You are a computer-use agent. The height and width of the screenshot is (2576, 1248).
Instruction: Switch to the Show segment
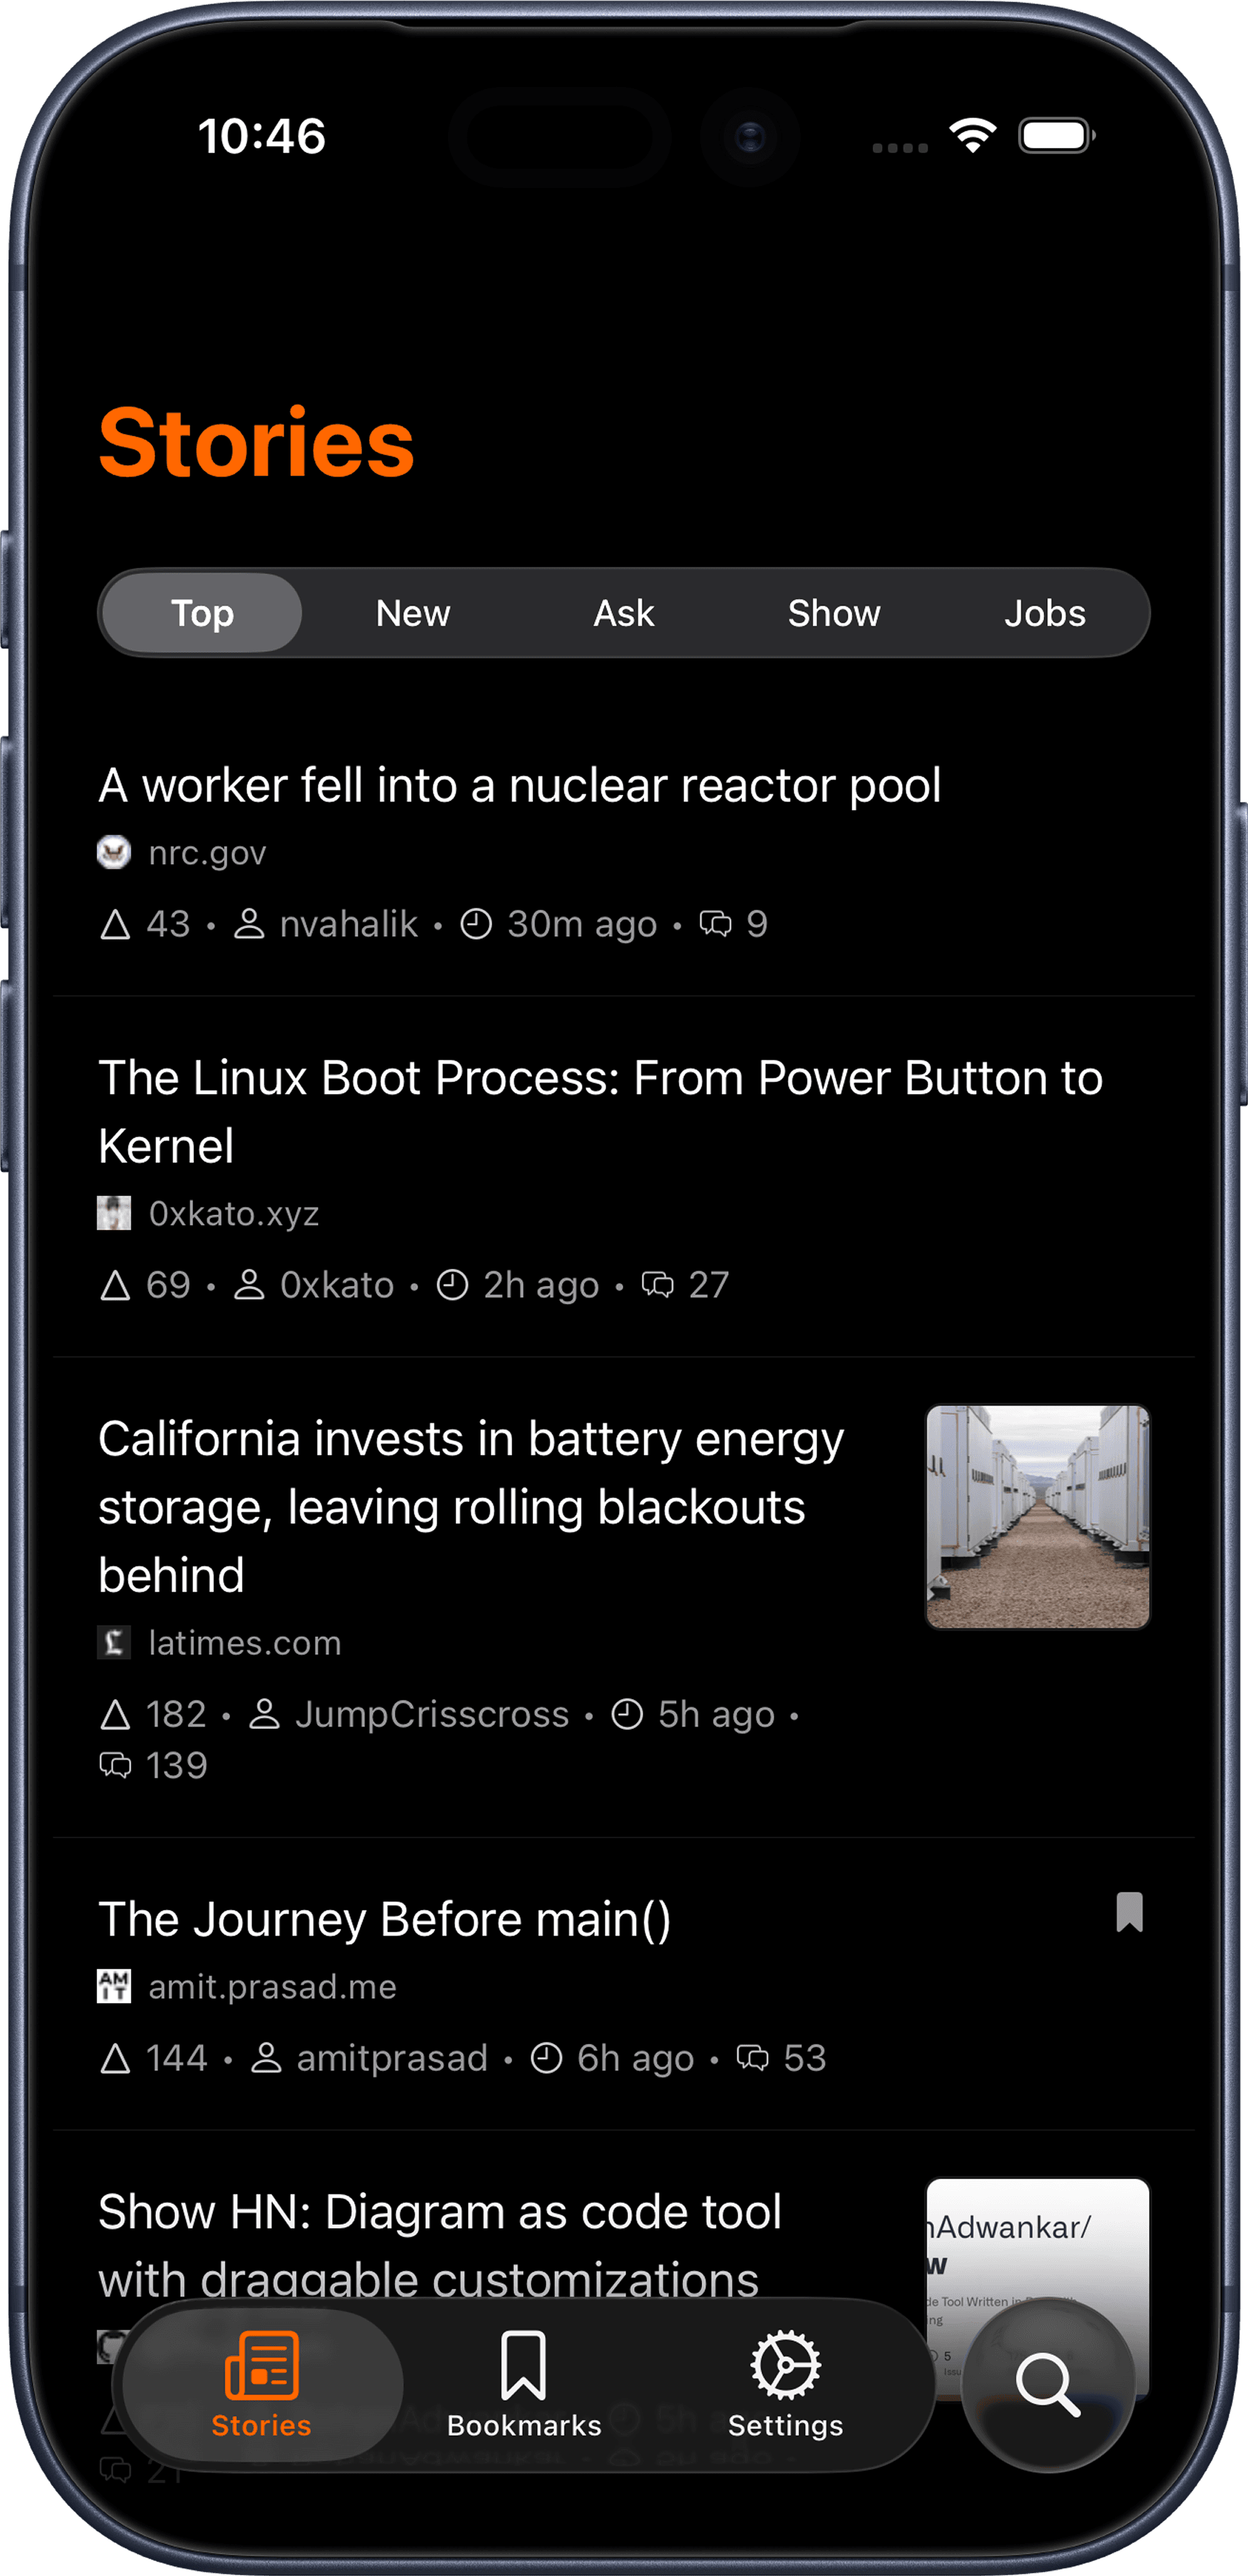click(834, 613)
